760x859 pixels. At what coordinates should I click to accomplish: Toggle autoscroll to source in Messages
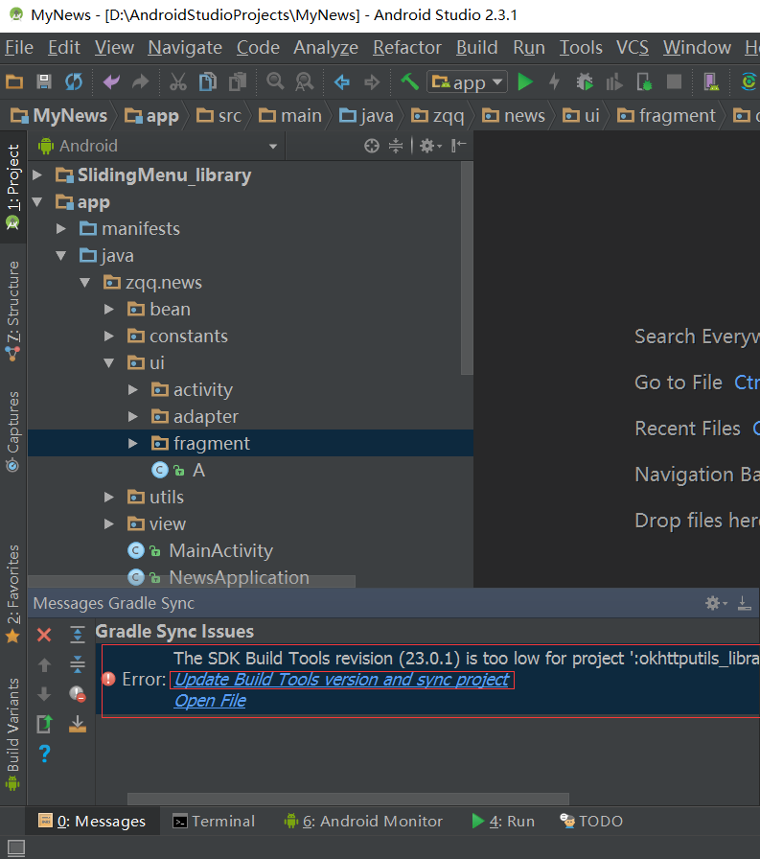click(x=78, y=724)
